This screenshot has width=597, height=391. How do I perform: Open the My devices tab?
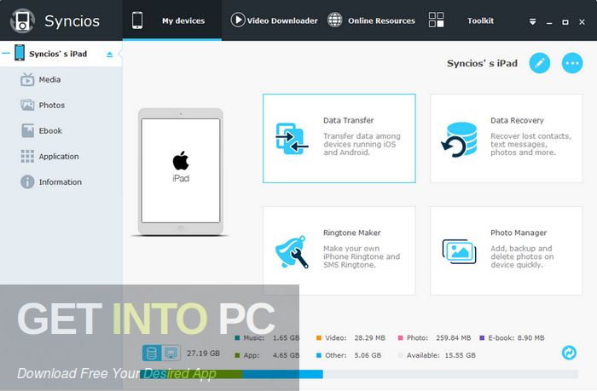click(171, 20)
